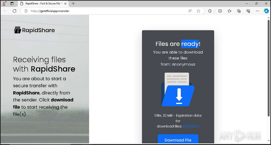
Task: Add page to favorites star icon
Action: click(198, 11)
